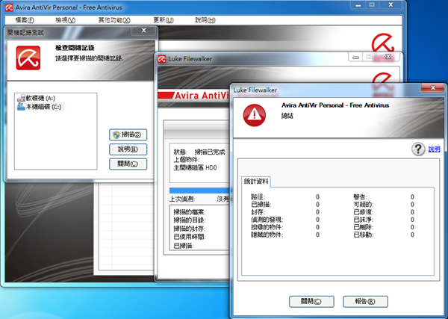Click the 封存: label in the summary dialog
The width and height of the screenshot is (448, 319).
click(x=258, y=212)
